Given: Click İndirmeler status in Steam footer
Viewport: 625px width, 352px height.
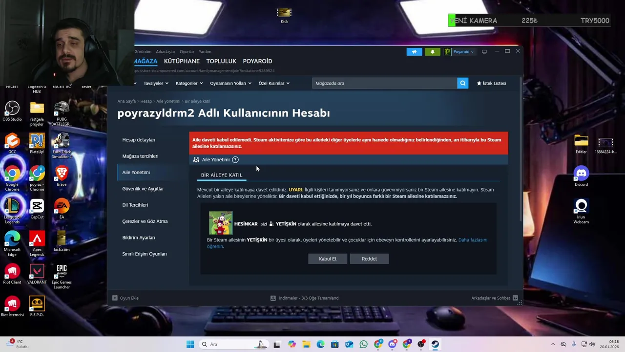Looking at the screenshot, I should click(x=305, y=298).
